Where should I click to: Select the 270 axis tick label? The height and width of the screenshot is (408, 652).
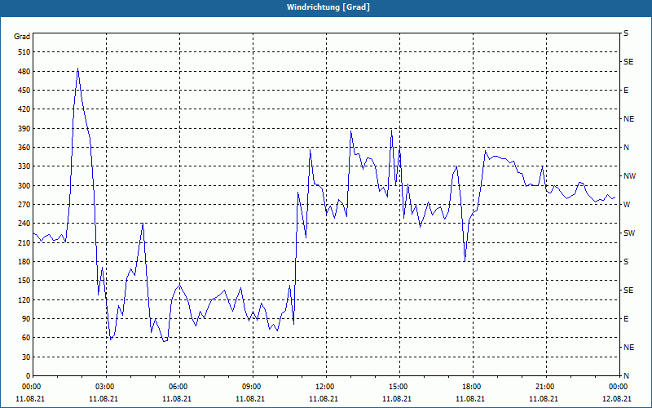tap(24, 205)
